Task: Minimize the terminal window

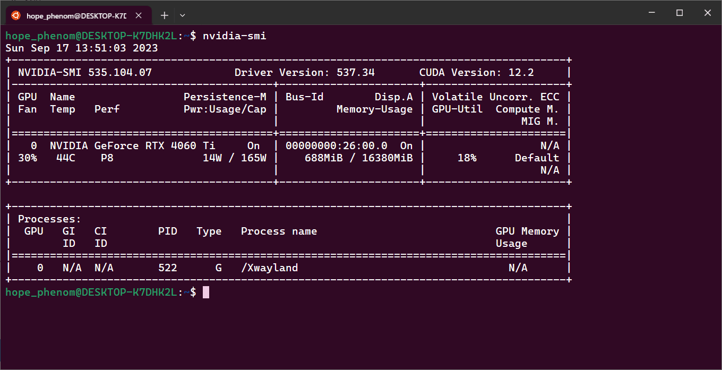Action: tap(652, 12)
